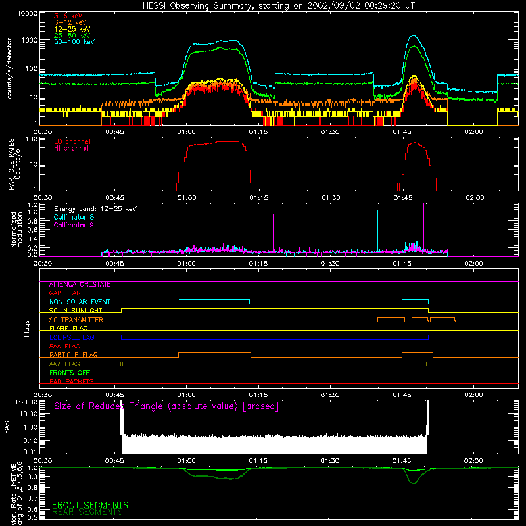Screen dimensions: 526x526
Task: Click the REAR SEGMENTS legend label
Action: [87, 512]
